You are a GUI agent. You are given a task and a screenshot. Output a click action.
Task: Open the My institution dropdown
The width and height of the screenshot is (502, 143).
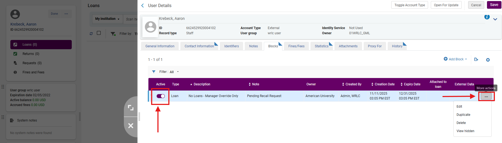click(107, 19)
